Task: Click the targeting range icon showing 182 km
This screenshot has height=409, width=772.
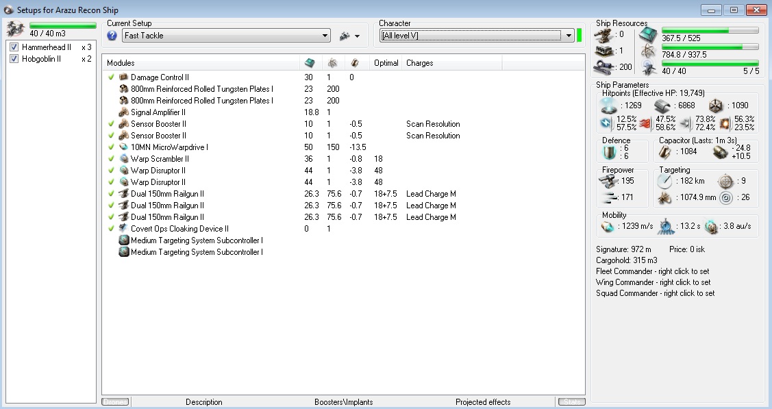Action: click(664, 181)
